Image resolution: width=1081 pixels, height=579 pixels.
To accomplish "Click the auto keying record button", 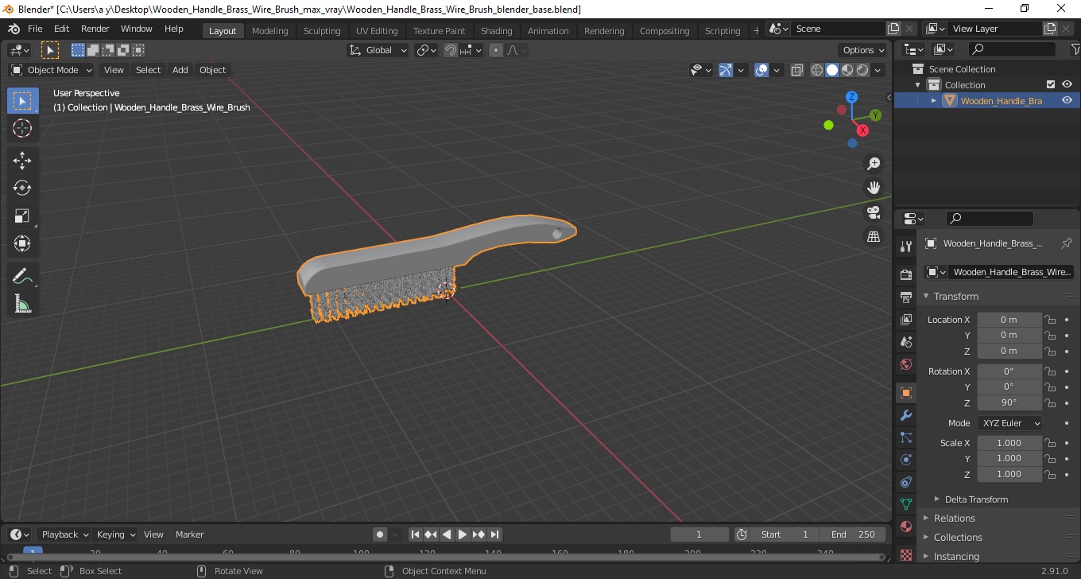I will tap(380, 534).
